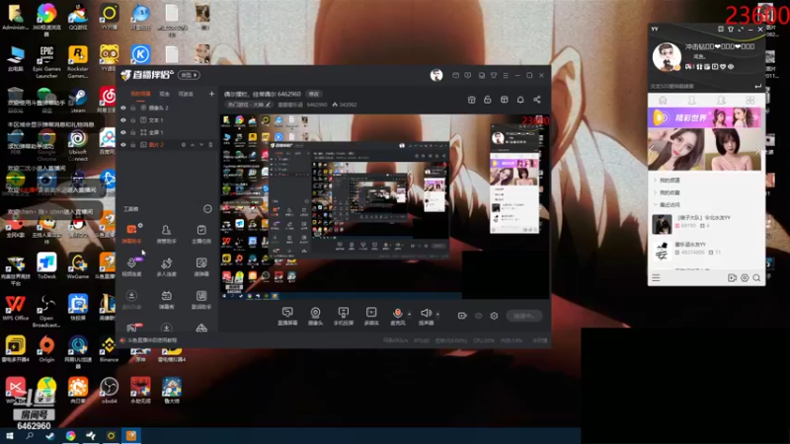This screenshot has height=444, width=790.
Task: Show next banner image in YY window
Action: click(x=757, y=150)
